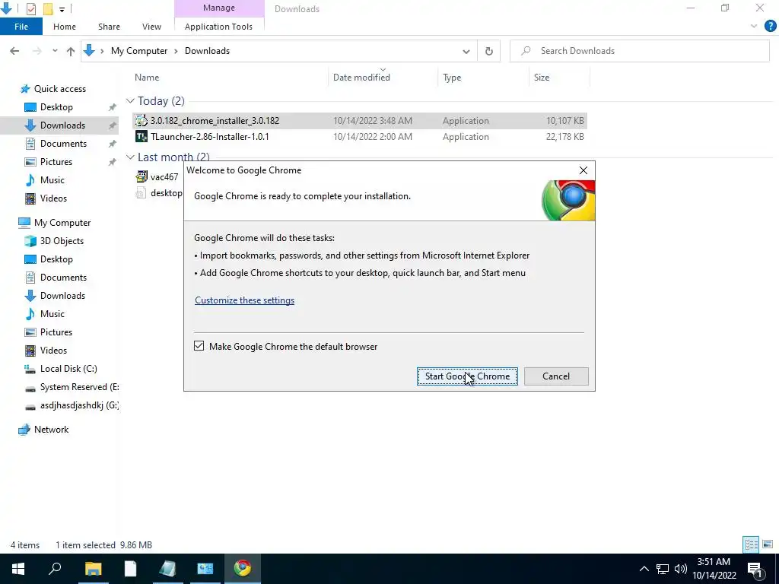
Task: Open File Explorer from taskbar
Action: 93,569
